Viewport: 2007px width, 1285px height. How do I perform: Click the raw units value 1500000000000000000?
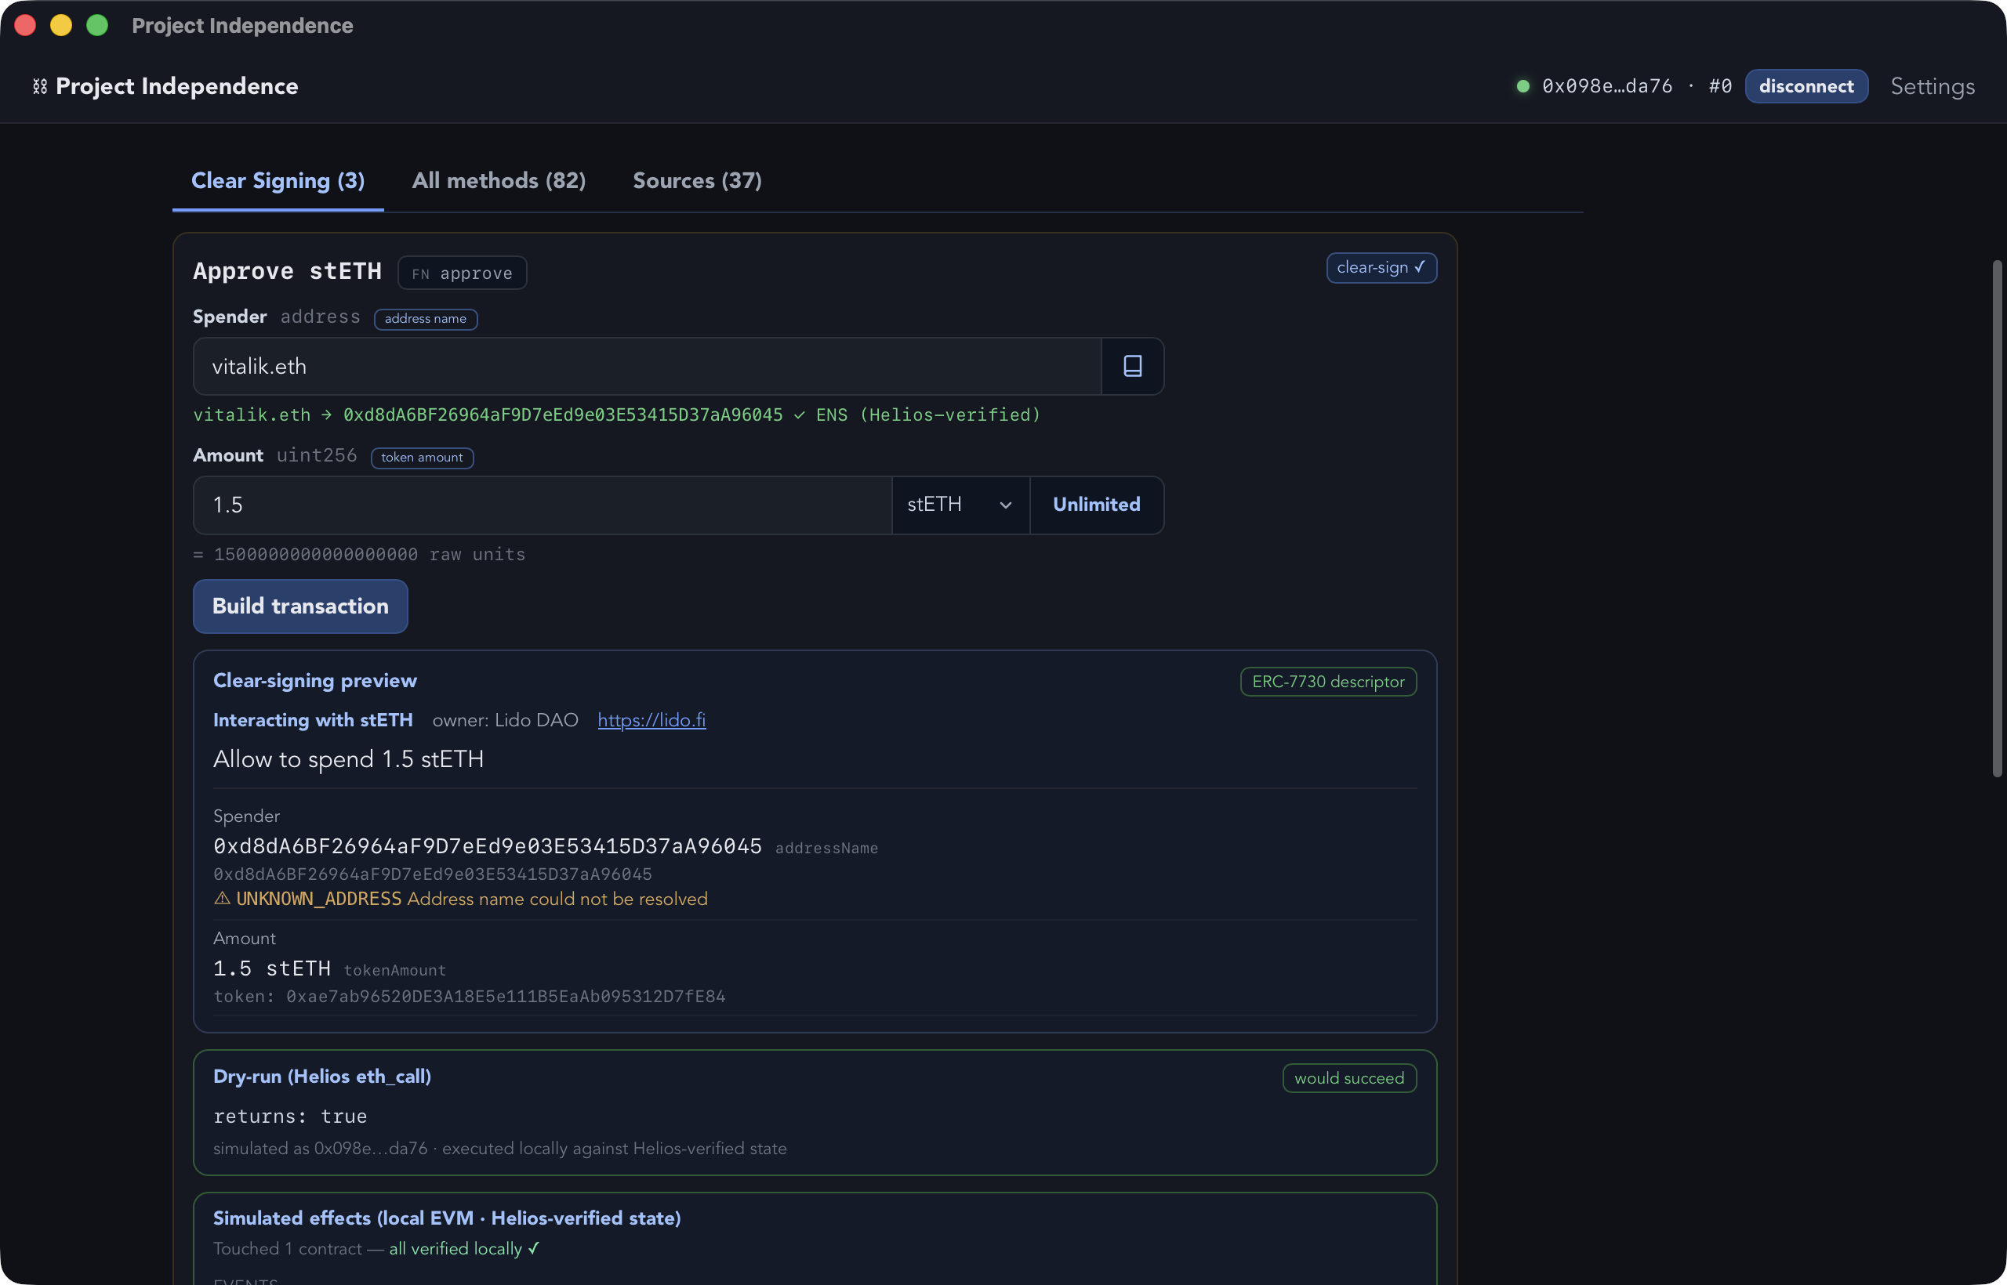pos(316,554)
